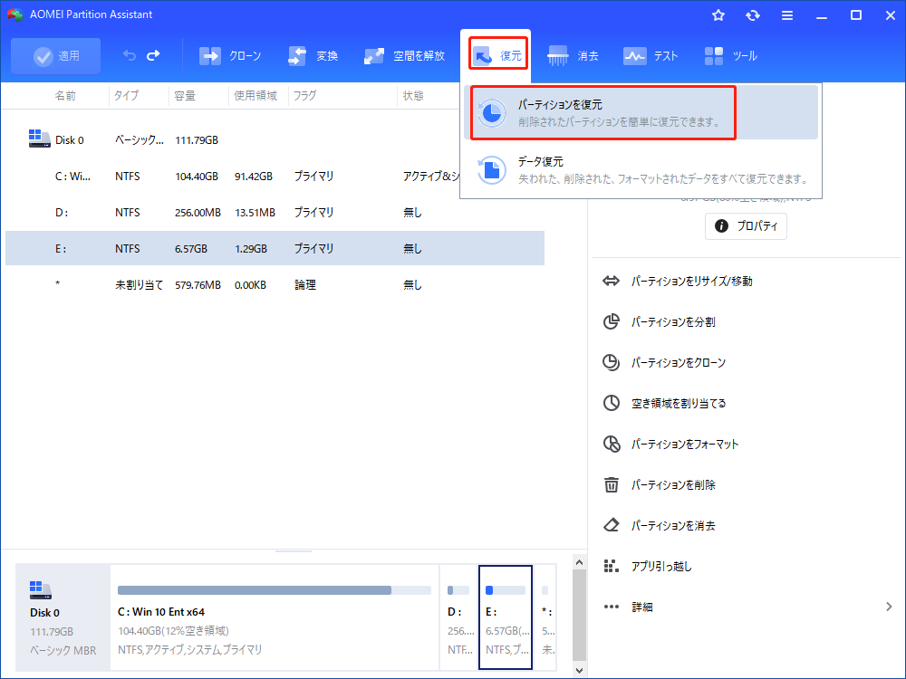Open the hamburger menu in title bar
This screenshot has height=679, width=906.
[x=787, y=15]
